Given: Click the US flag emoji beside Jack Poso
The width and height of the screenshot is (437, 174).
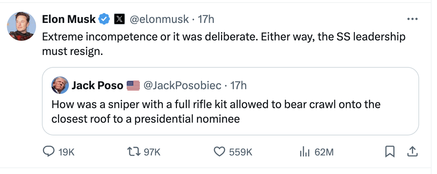Looking at the screenshot, I should pyautogui.click(x=133, y=86).
